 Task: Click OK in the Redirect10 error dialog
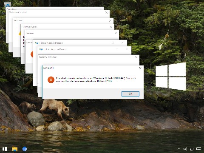(x=130, y=94)
